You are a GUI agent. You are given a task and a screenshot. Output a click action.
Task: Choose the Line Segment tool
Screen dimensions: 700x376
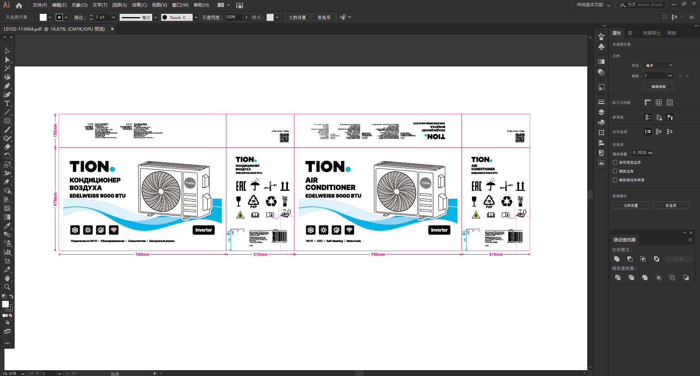[7, 112]
